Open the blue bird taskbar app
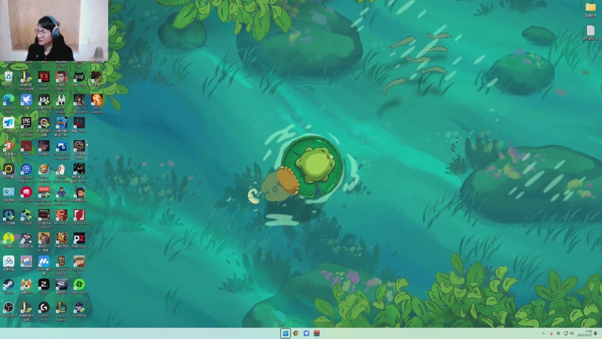The width and height of the screenshot is (602, 339). click(306, 333)
